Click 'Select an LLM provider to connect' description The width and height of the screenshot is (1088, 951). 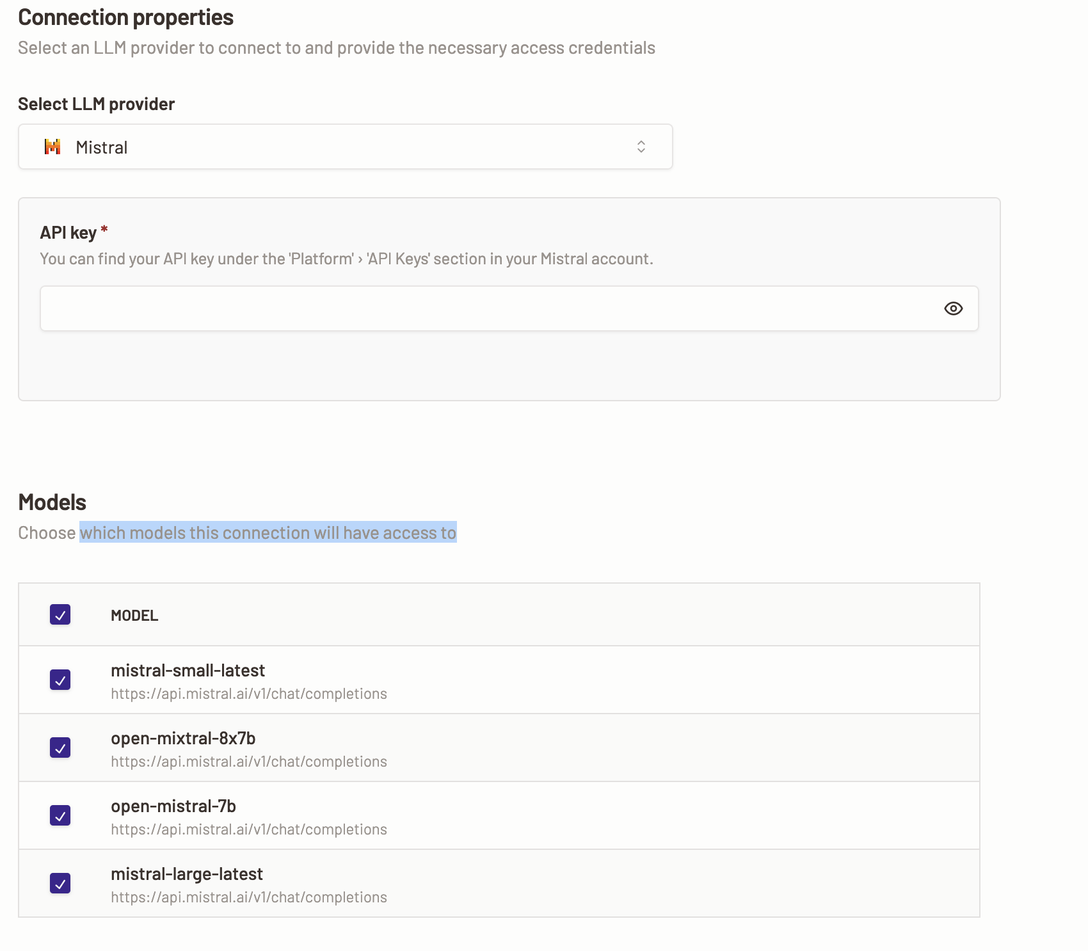[337, 48]
